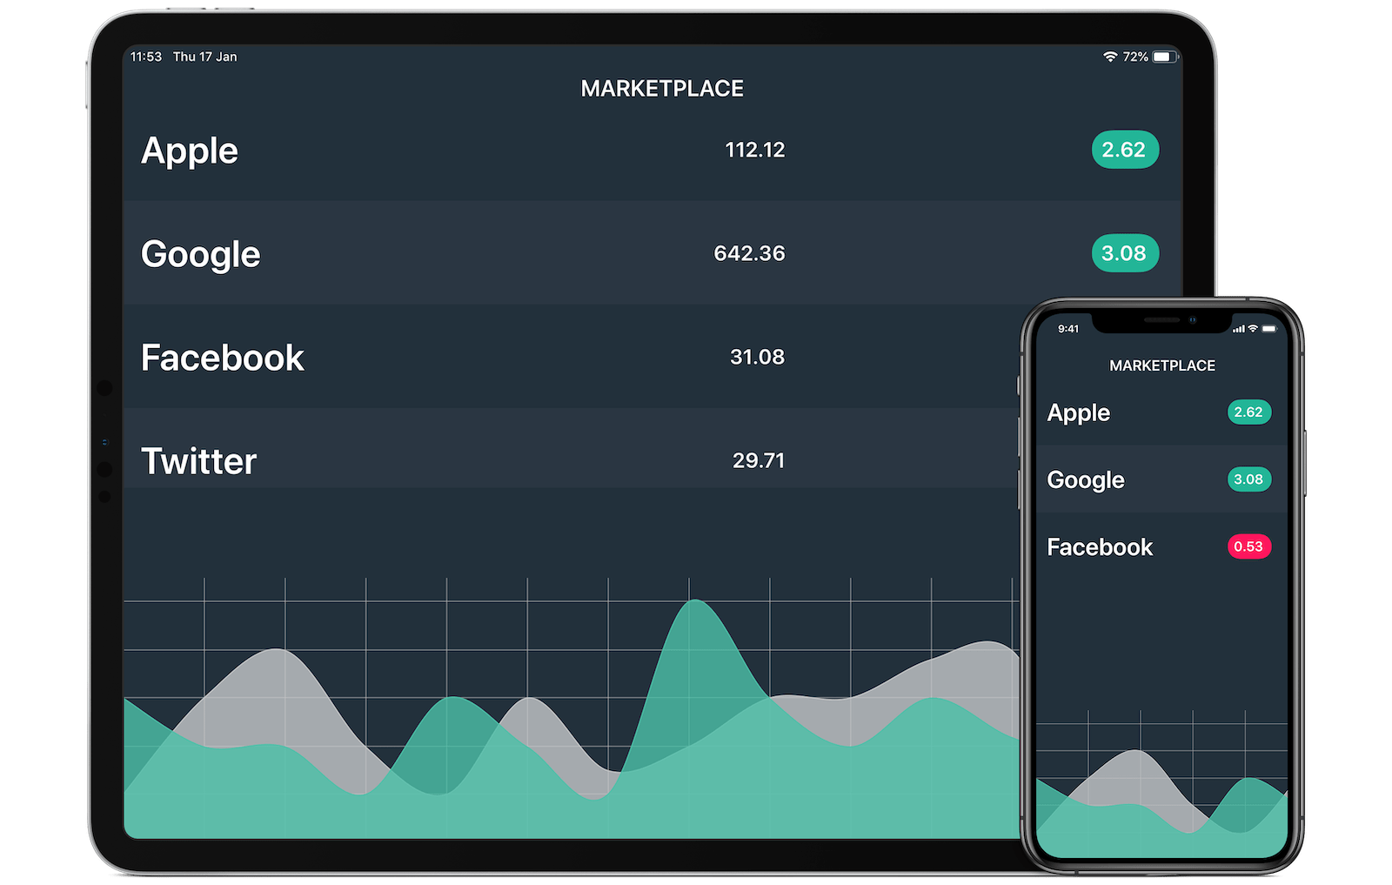The image size is (1392, 885).
Task: Select the Google row on iPhone
Action: pos(1161,479)
